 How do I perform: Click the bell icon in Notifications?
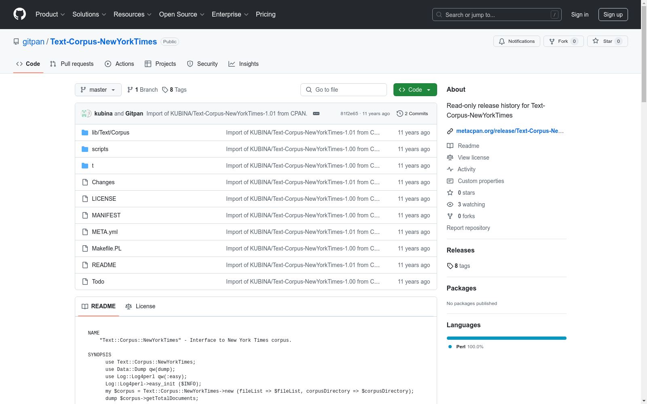point(502,41)
